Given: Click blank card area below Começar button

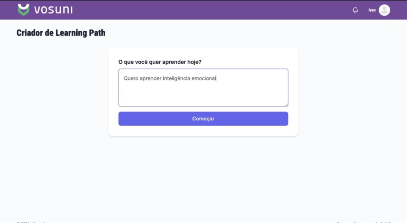Looking at the screenshot, I should 203,131.
